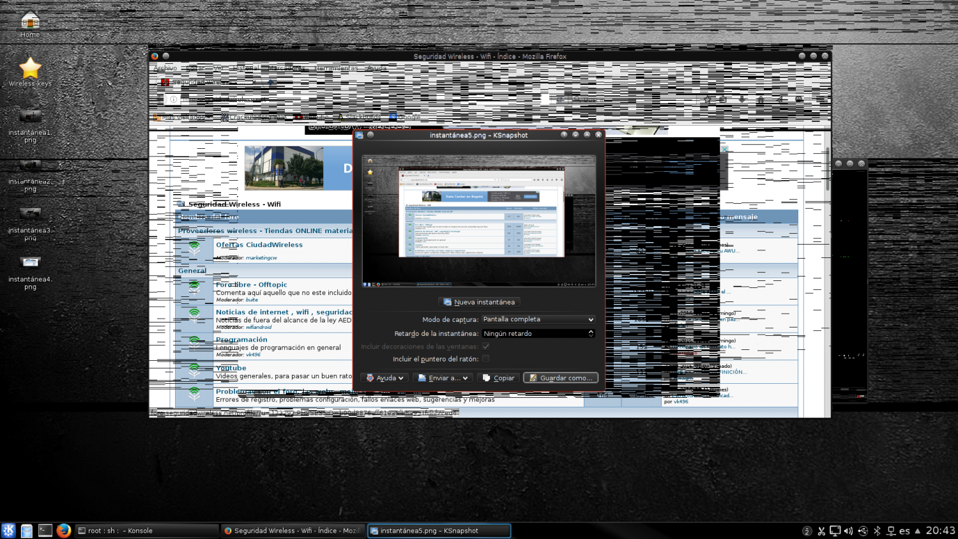Launch the file manager from the panel
958x539 pixels.
point(26,530)
